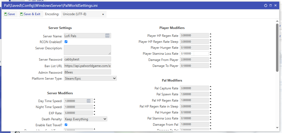Increase the Player HP Regen Rate value
The width and height of the screenshot is (282, 133).
pos(211,34)
